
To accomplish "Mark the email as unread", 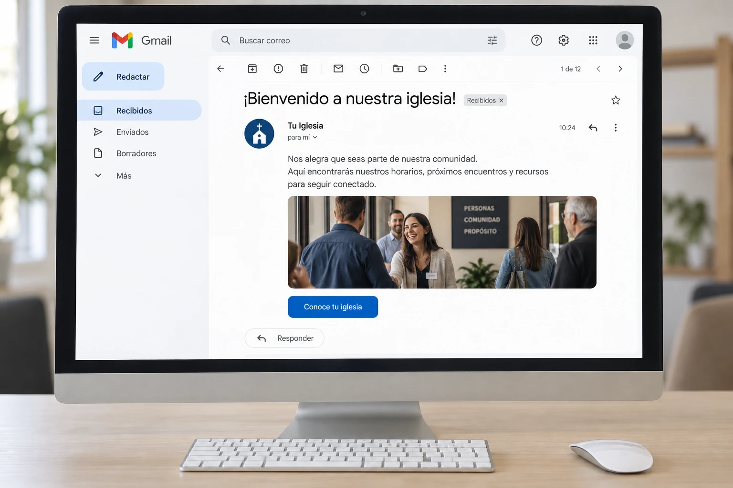I will pos(338,69).
